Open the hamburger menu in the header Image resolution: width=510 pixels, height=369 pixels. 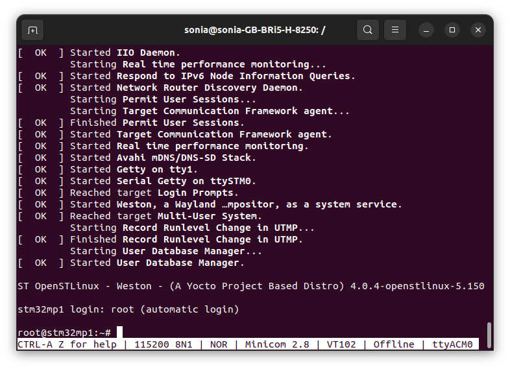(395, 30)
